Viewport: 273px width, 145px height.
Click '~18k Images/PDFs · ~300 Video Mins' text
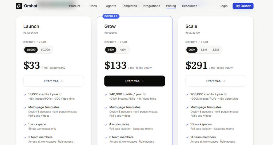tap(51, 99)
